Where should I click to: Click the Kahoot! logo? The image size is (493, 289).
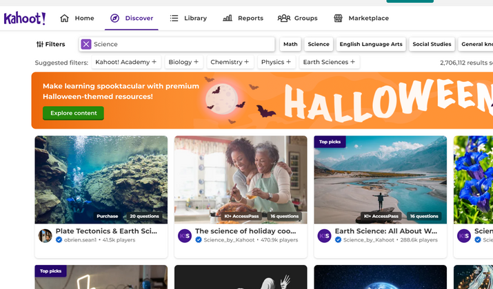click(x=25, y=18)
